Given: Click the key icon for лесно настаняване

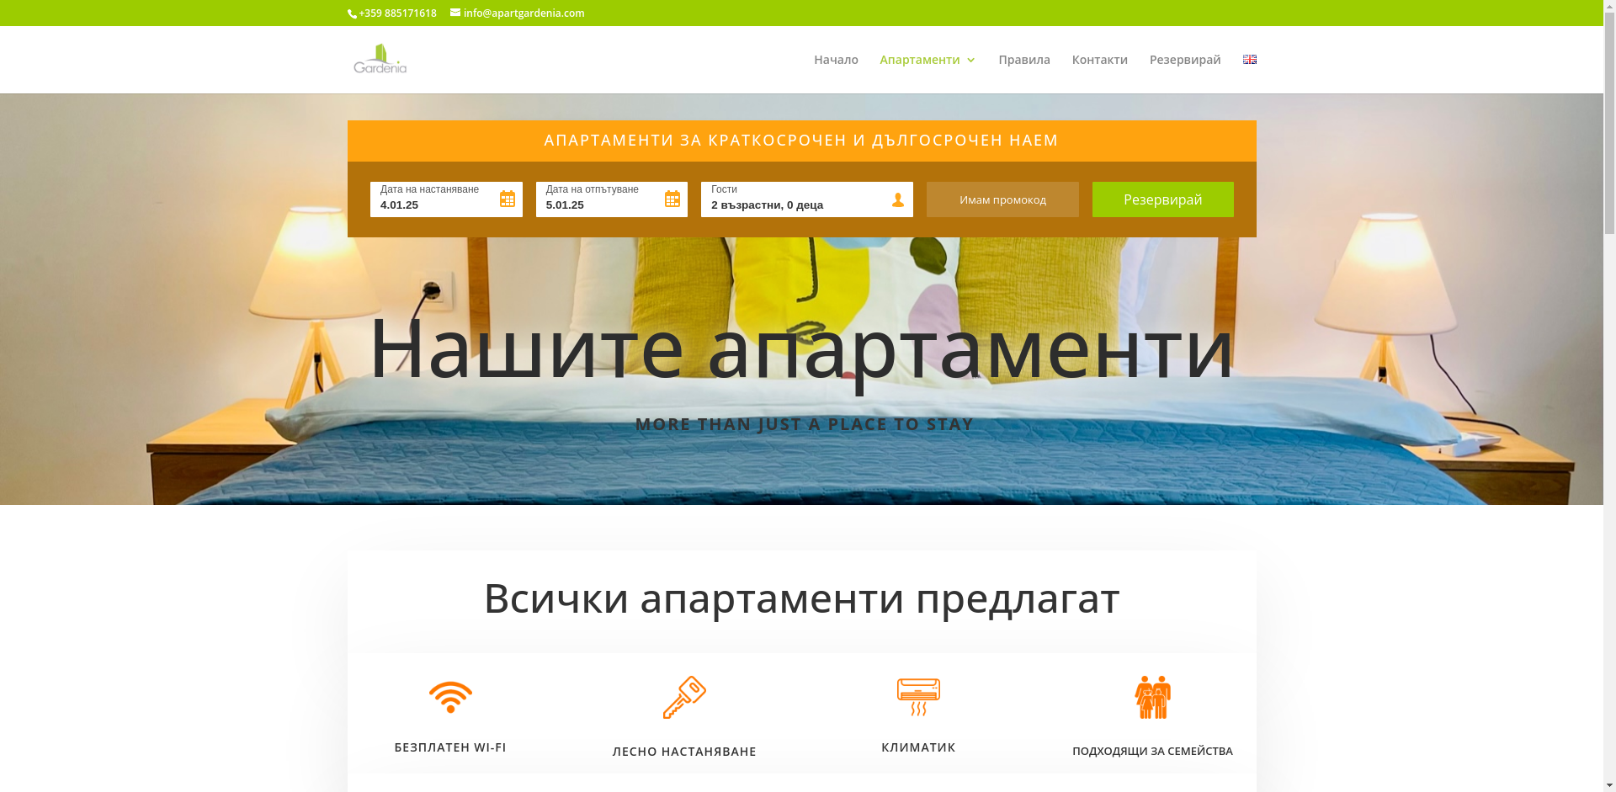Looking at the screenshot, I should pos(684,697).
